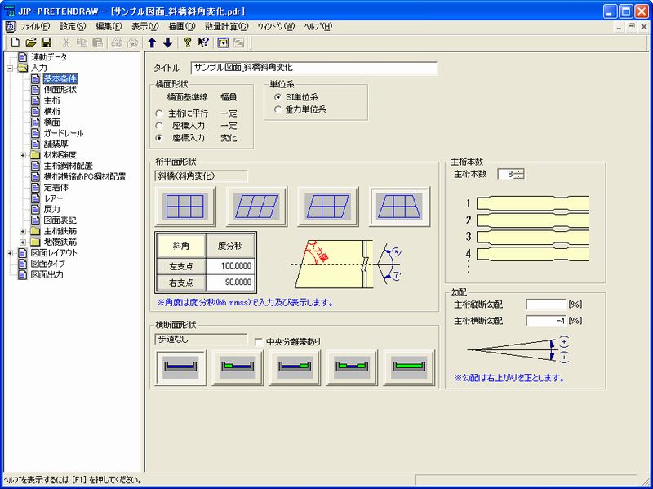Click the 主桁本数 spinner arrows
Viewport: 653px width, 489px height.
(x=519, y=174)
